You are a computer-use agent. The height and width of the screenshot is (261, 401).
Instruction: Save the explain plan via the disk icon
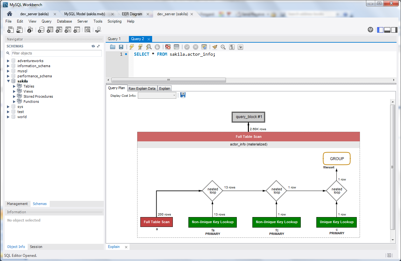pyautogui.click(x=183, y=95)
